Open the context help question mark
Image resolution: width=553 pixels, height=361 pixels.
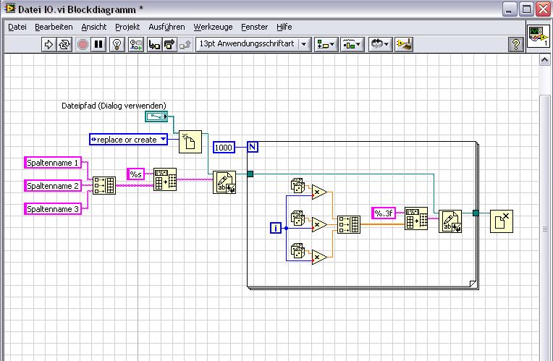coord(516,44)
